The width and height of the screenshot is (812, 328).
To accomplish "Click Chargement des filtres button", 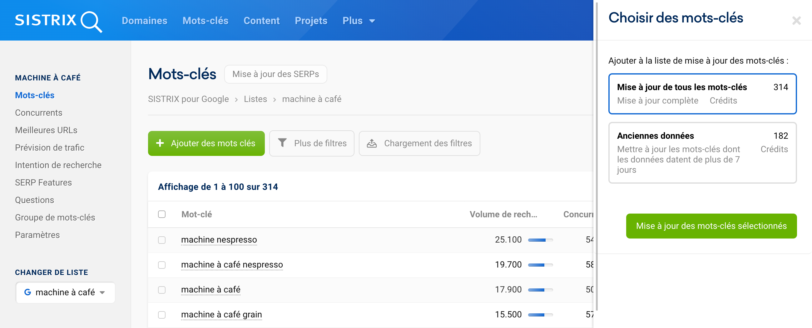I will 419,143.
